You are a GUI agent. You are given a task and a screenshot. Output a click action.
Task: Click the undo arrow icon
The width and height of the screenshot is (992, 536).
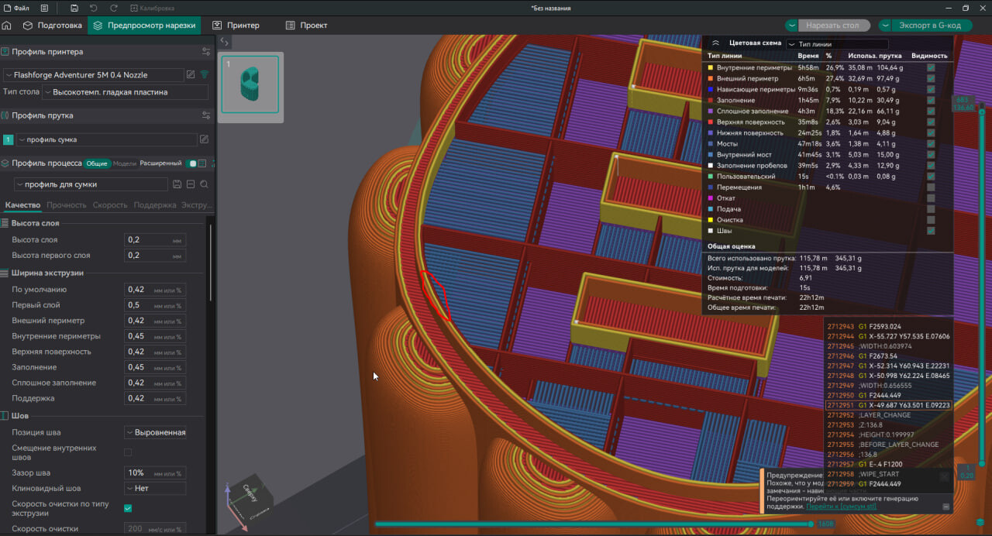pyautogui.click(x=94, y=9)
